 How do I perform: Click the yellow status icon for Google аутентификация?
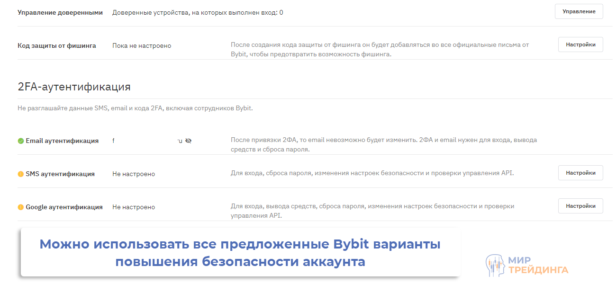pos(20,207)
